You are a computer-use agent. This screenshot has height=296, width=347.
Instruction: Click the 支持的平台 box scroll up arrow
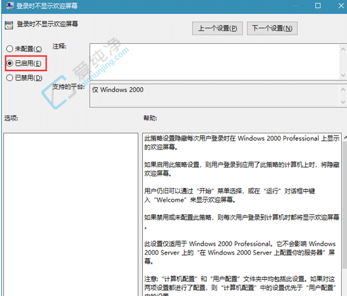coord(343,90)
